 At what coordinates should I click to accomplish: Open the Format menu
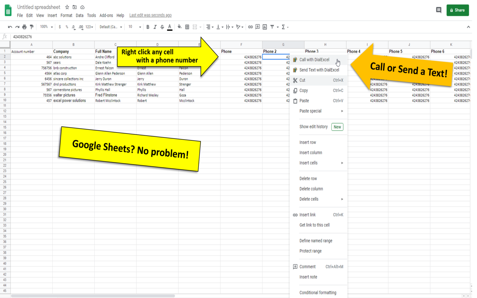click(66, 15)
